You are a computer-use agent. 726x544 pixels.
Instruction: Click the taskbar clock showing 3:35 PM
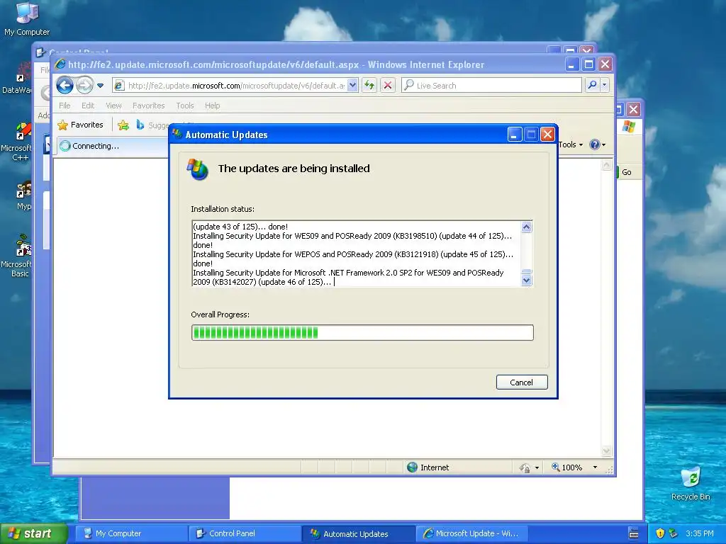[x=700, y=533]
